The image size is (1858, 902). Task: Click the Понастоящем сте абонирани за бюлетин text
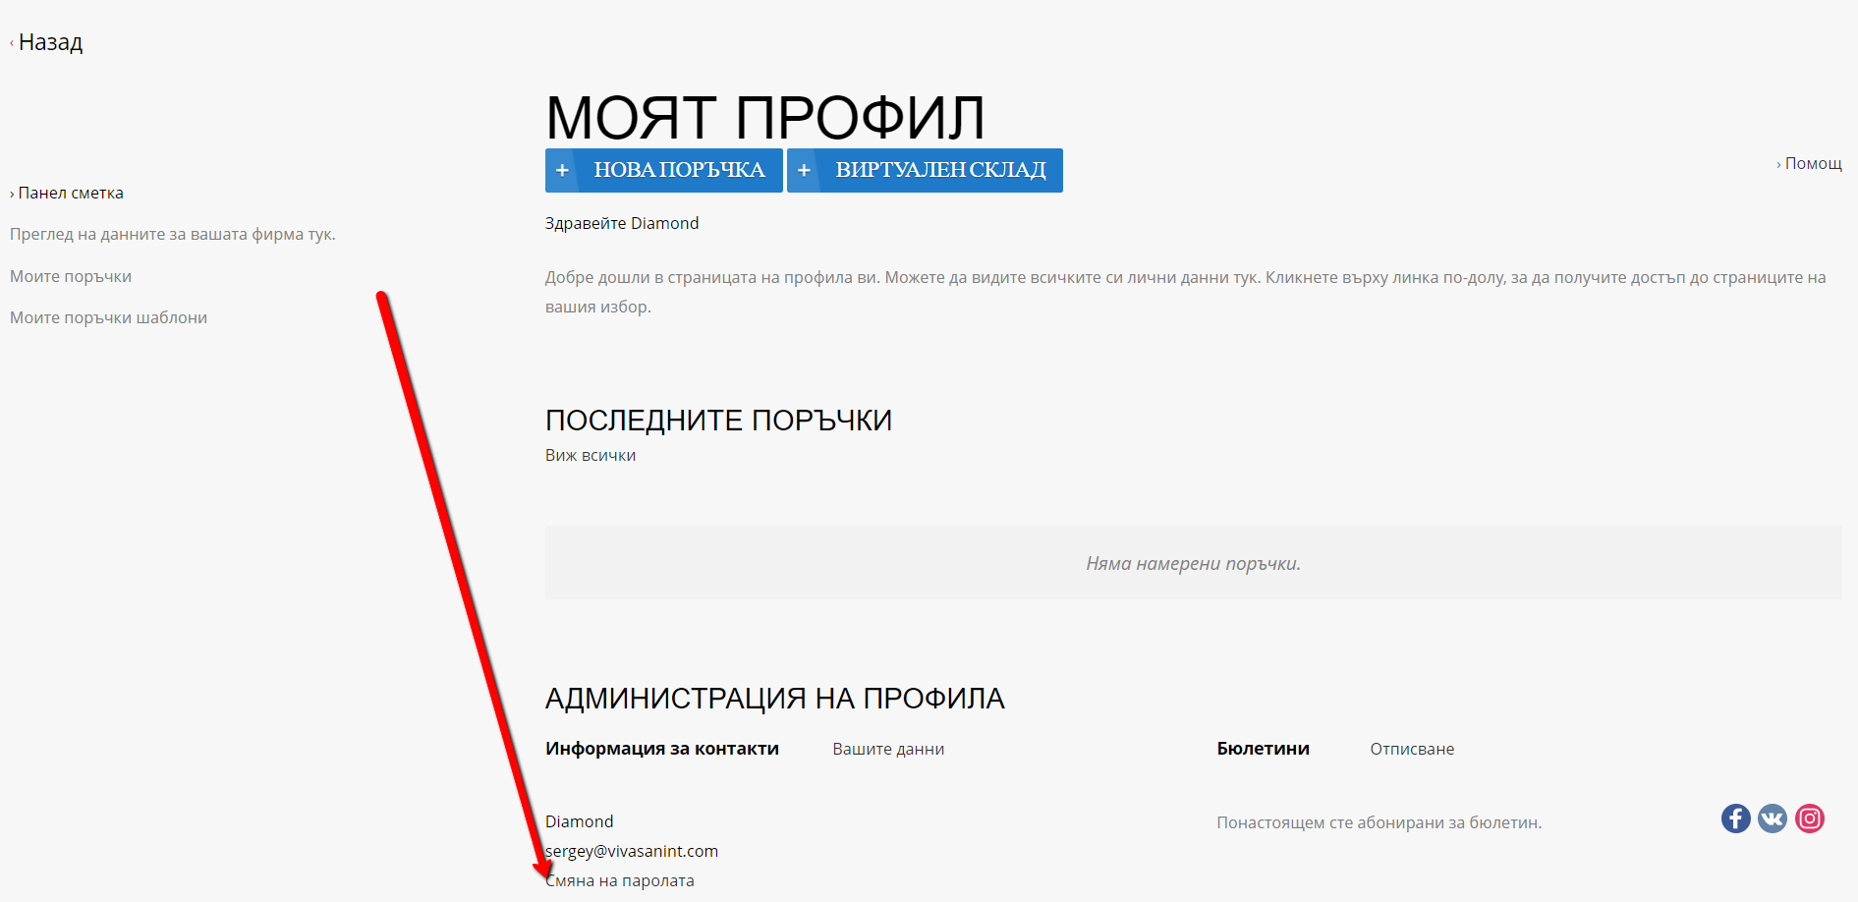coord(1379,822)
